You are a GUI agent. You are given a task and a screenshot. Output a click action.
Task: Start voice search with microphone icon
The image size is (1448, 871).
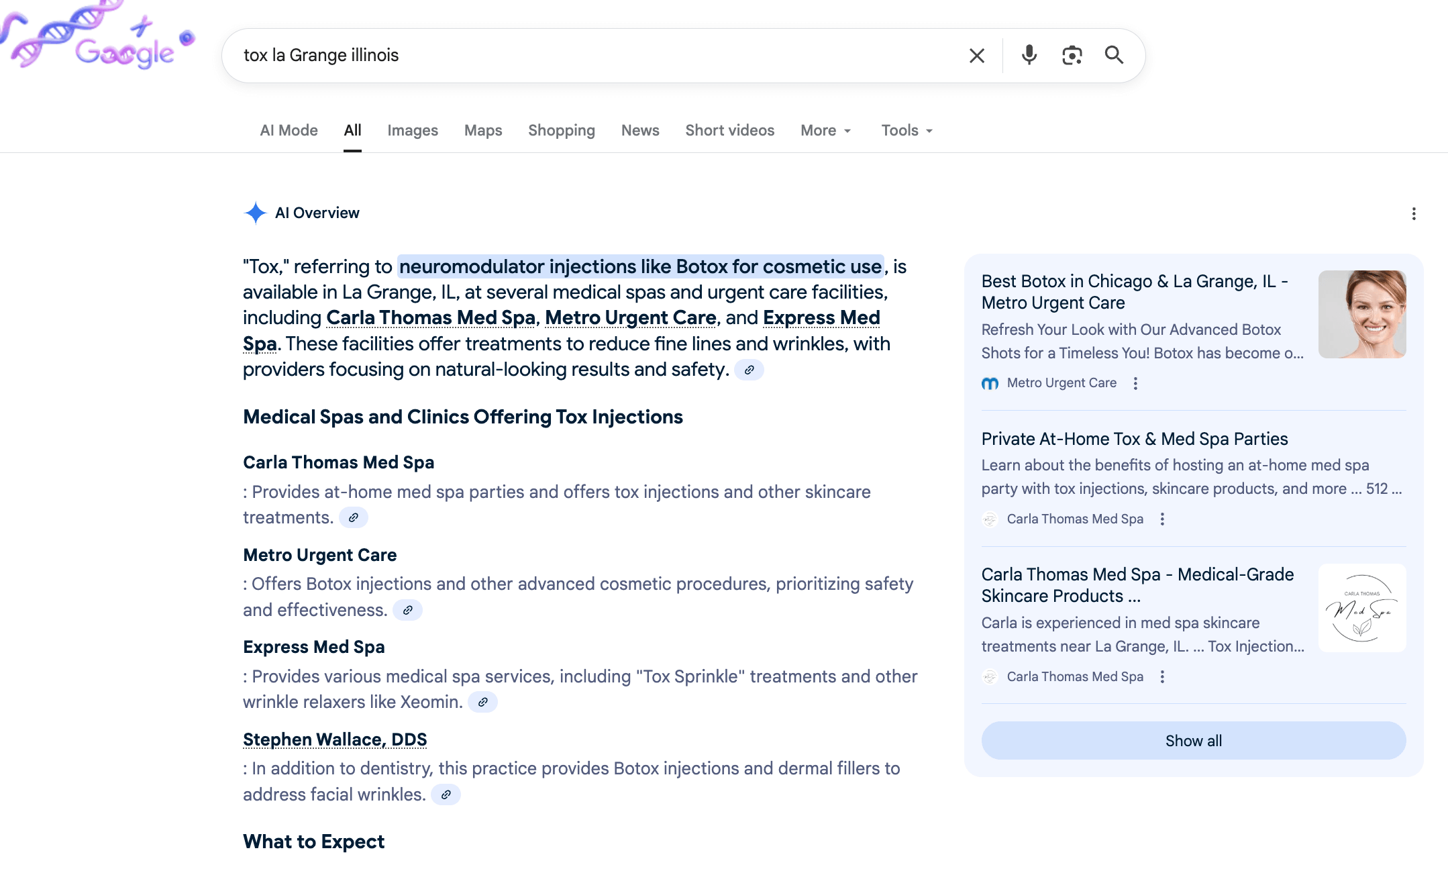coord(1029,55)
